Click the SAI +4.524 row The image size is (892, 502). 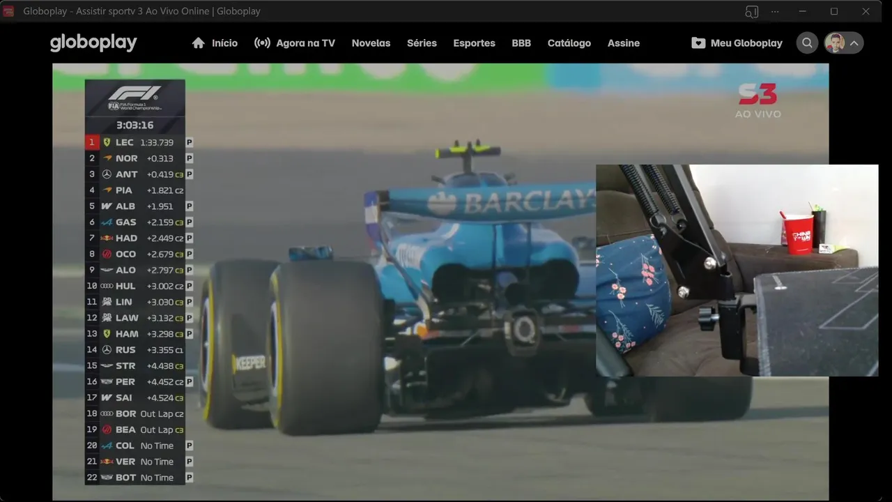(x=134, y=398)
